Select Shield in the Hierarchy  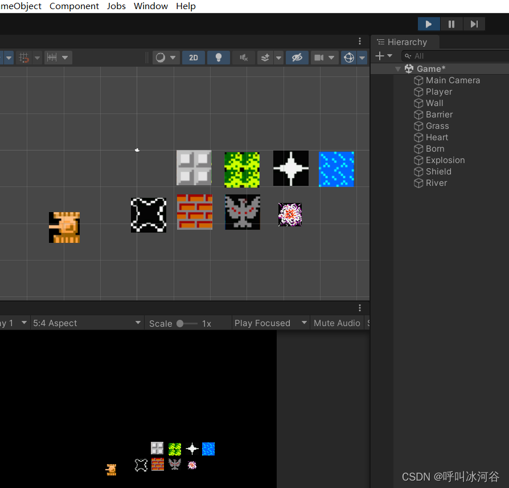(438, 172)
